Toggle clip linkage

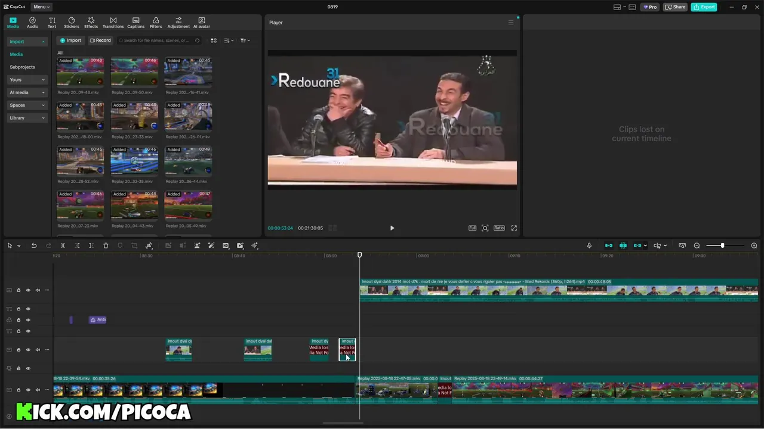(x=637, y=245)
